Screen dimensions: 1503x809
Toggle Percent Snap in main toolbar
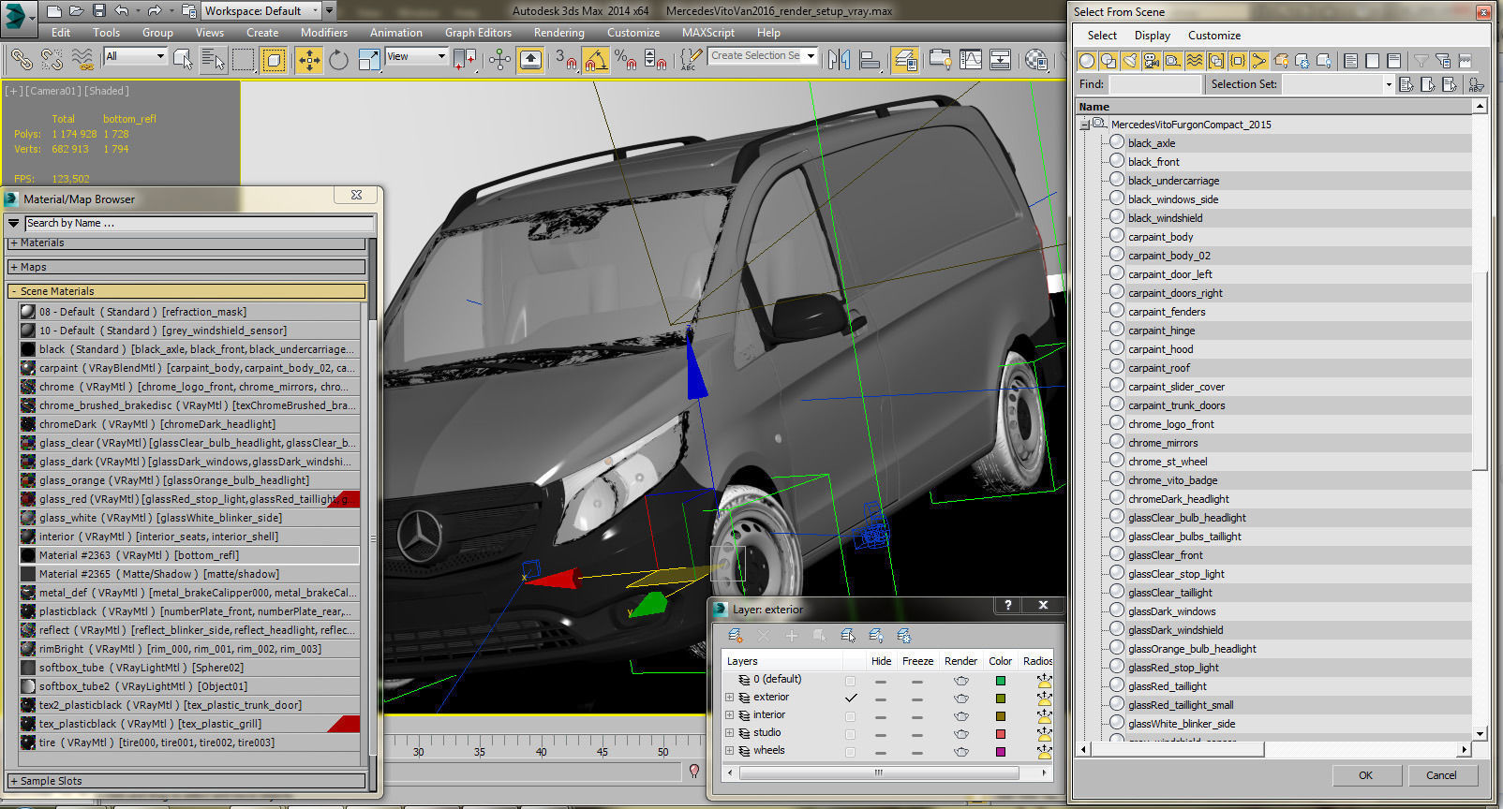(x=625, y=60)
